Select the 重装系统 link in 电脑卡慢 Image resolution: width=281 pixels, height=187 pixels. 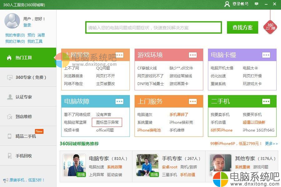tap(218, 84)
